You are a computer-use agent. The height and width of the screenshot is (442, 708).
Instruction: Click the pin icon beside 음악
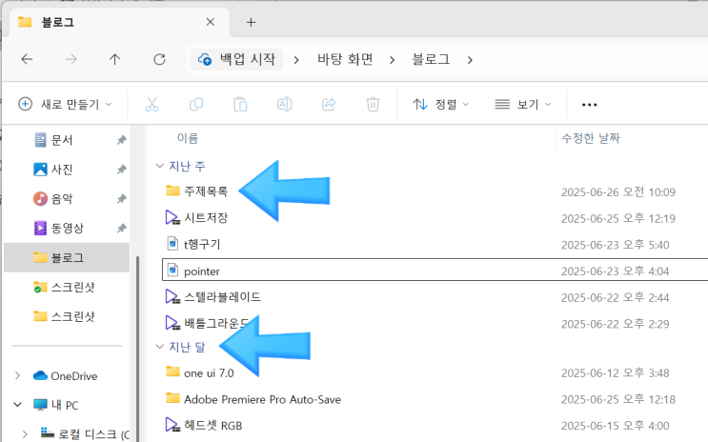(x=121, y=199)
